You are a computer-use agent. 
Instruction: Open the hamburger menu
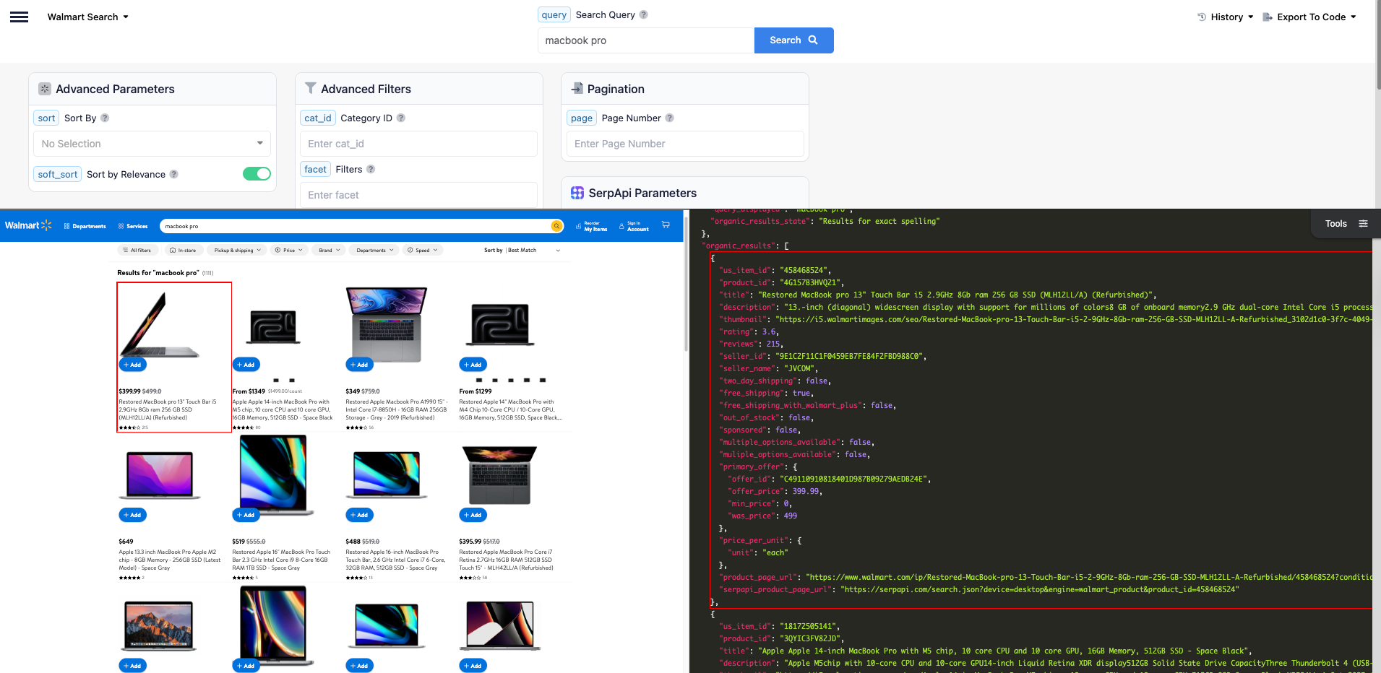(x=20, y=17)
